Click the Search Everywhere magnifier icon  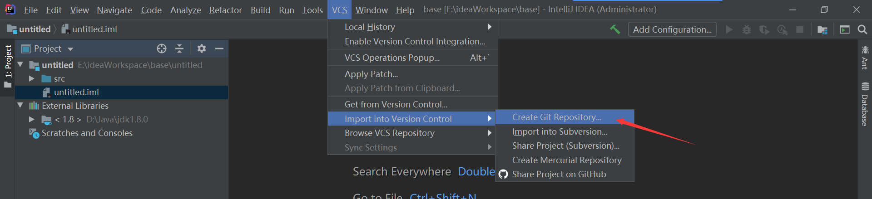pos(862,29)
